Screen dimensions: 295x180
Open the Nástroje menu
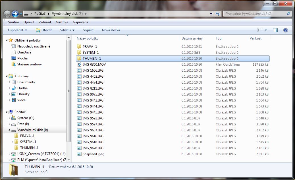click(x=62, y=22)
